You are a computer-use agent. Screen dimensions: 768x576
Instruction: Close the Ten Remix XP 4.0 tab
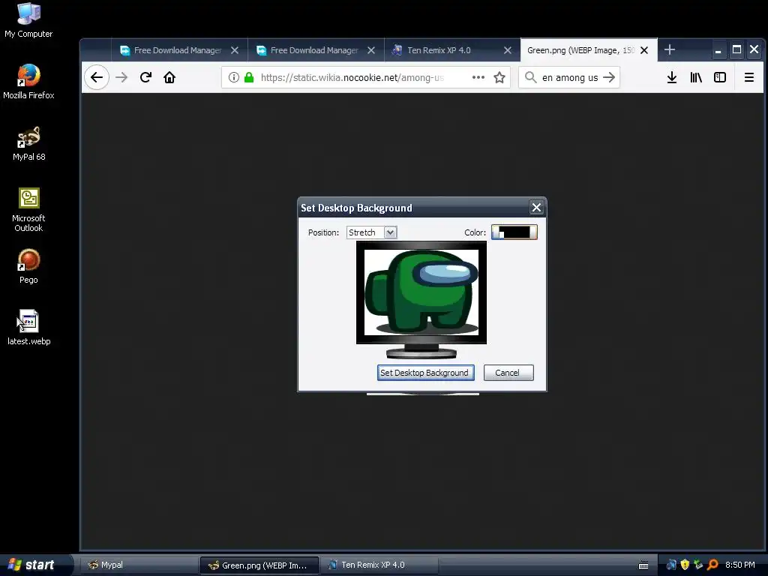pos(508,50)
